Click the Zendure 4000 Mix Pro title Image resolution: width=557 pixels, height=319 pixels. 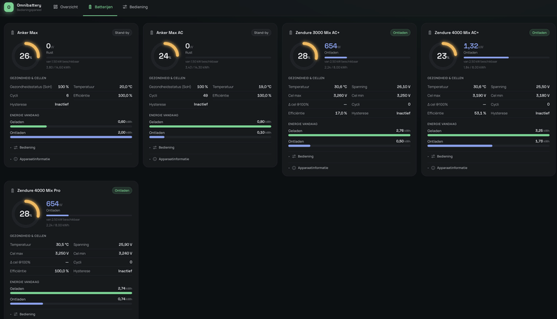click(x=39, y=190)
